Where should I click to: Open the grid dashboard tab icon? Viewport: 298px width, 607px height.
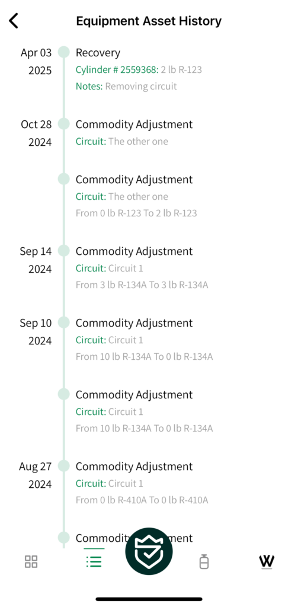31,561
